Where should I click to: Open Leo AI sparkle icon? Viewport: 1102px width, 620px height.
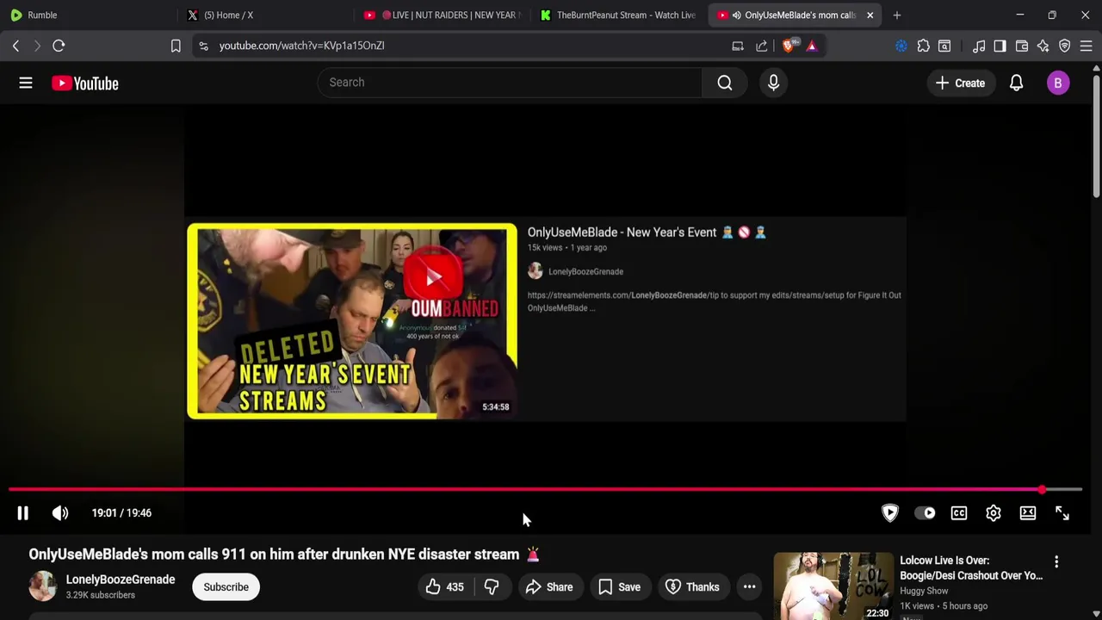click(1043, 46)
